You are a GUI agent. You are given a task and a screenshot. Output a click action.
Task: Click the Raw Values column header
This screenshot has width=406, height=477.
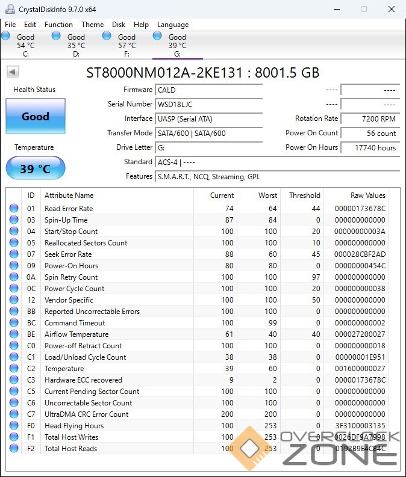click(367, 195)
